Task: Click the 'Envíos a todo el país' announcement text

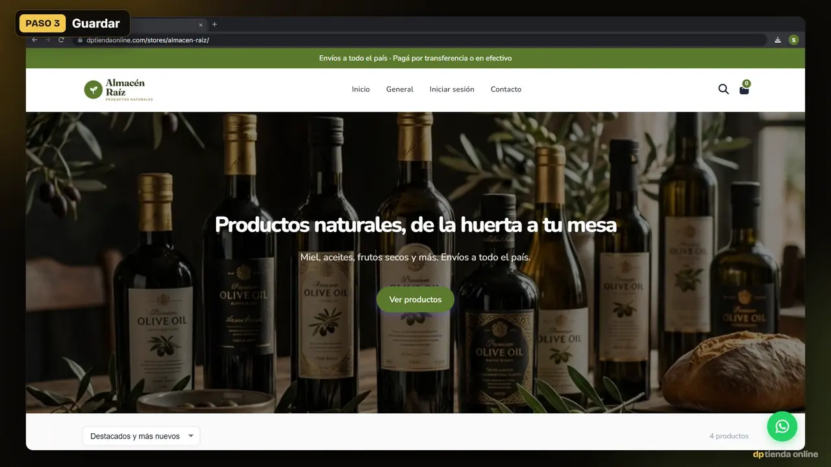Action: [415, 58]
